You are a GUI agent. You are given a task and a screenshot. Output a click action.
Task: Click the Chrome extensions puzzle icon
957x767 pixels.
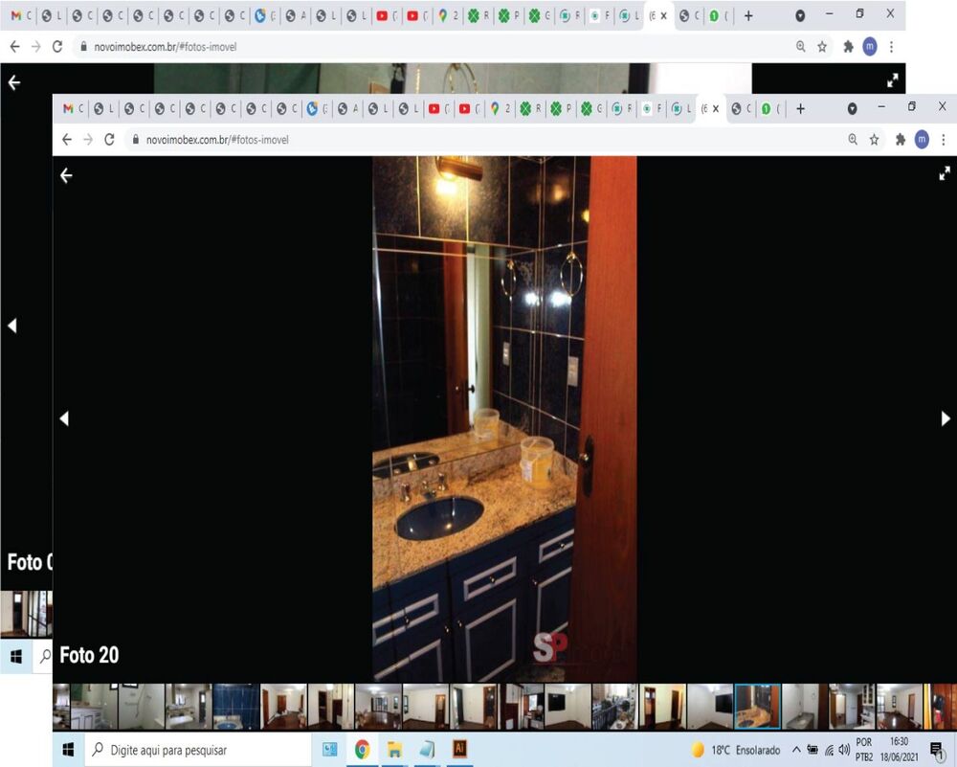(901, 140)
